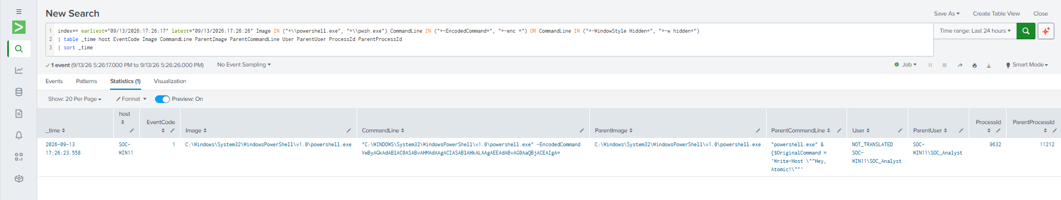Open the Alerts bell sidebar icon
Screen dimensions: 1061x200
coord(19,135)
